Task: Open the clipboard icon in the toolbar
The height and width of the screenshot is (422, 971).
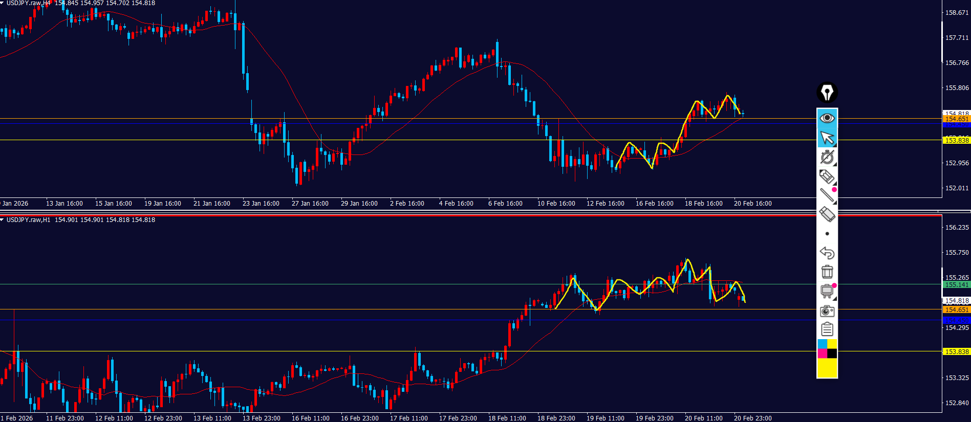Action: [827, 329]
